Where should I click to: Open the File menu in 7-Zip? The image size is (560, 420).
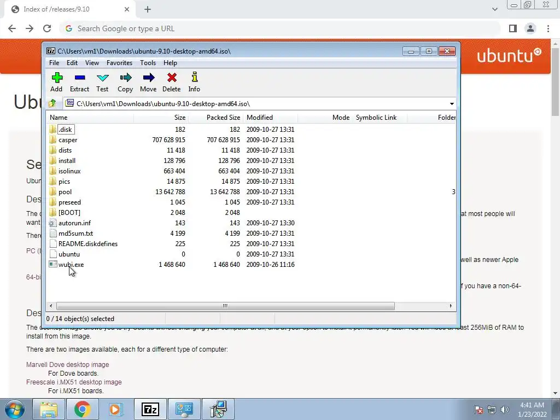(54, 63)
